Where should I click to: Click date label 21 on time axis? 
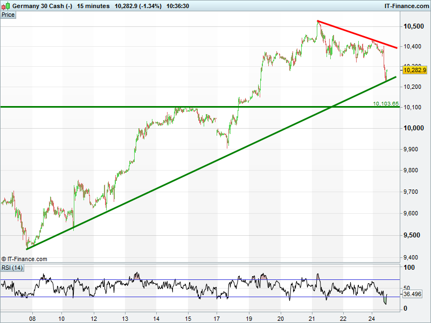point(312,319)
